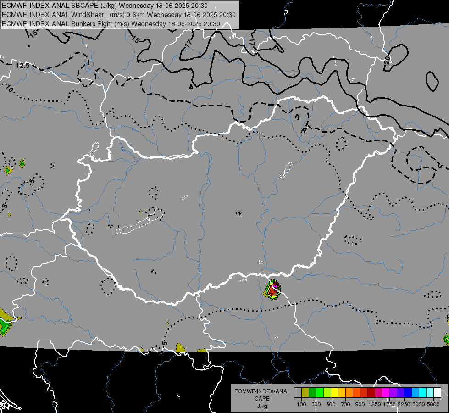Pick the white swatch after 5000
The height and width of the screenshot is (413, 449).
[437, 393]
